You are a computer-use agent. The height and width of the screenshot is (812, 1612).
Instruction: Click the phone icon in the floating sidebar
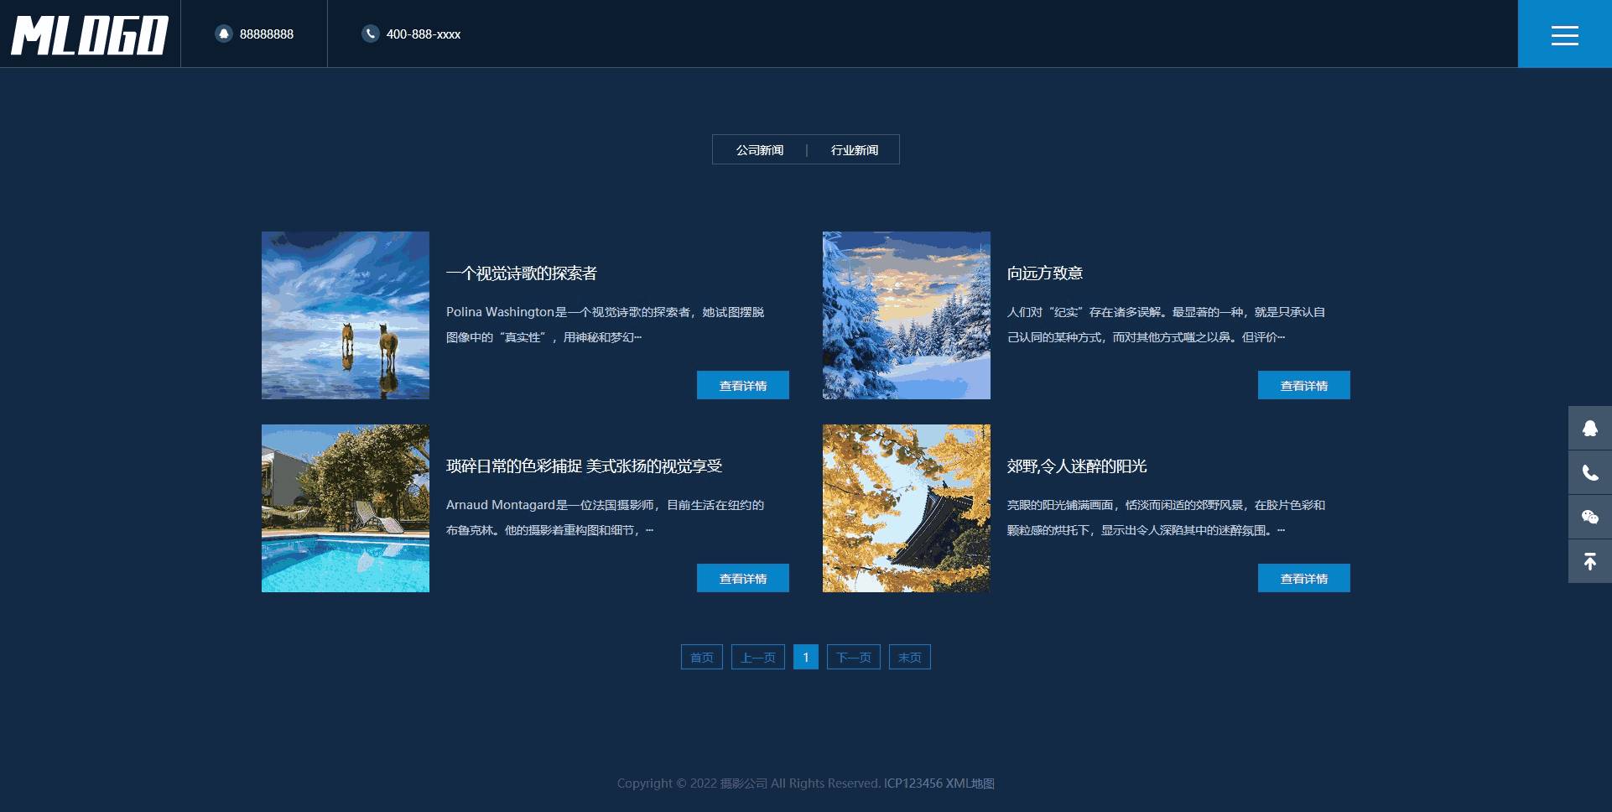click(x=1589, y=472)
